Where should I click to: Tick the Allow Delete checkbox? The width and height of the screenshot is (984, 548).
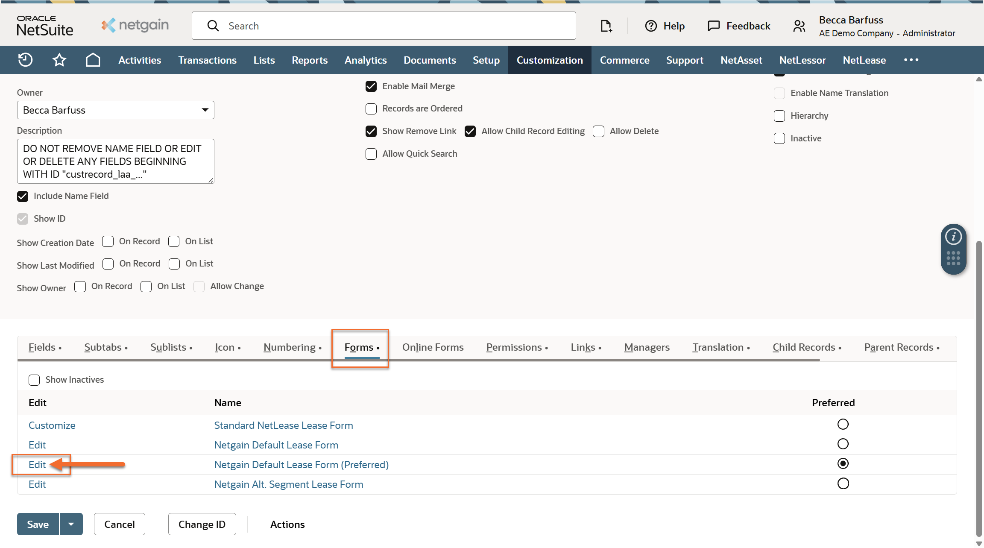598,131
